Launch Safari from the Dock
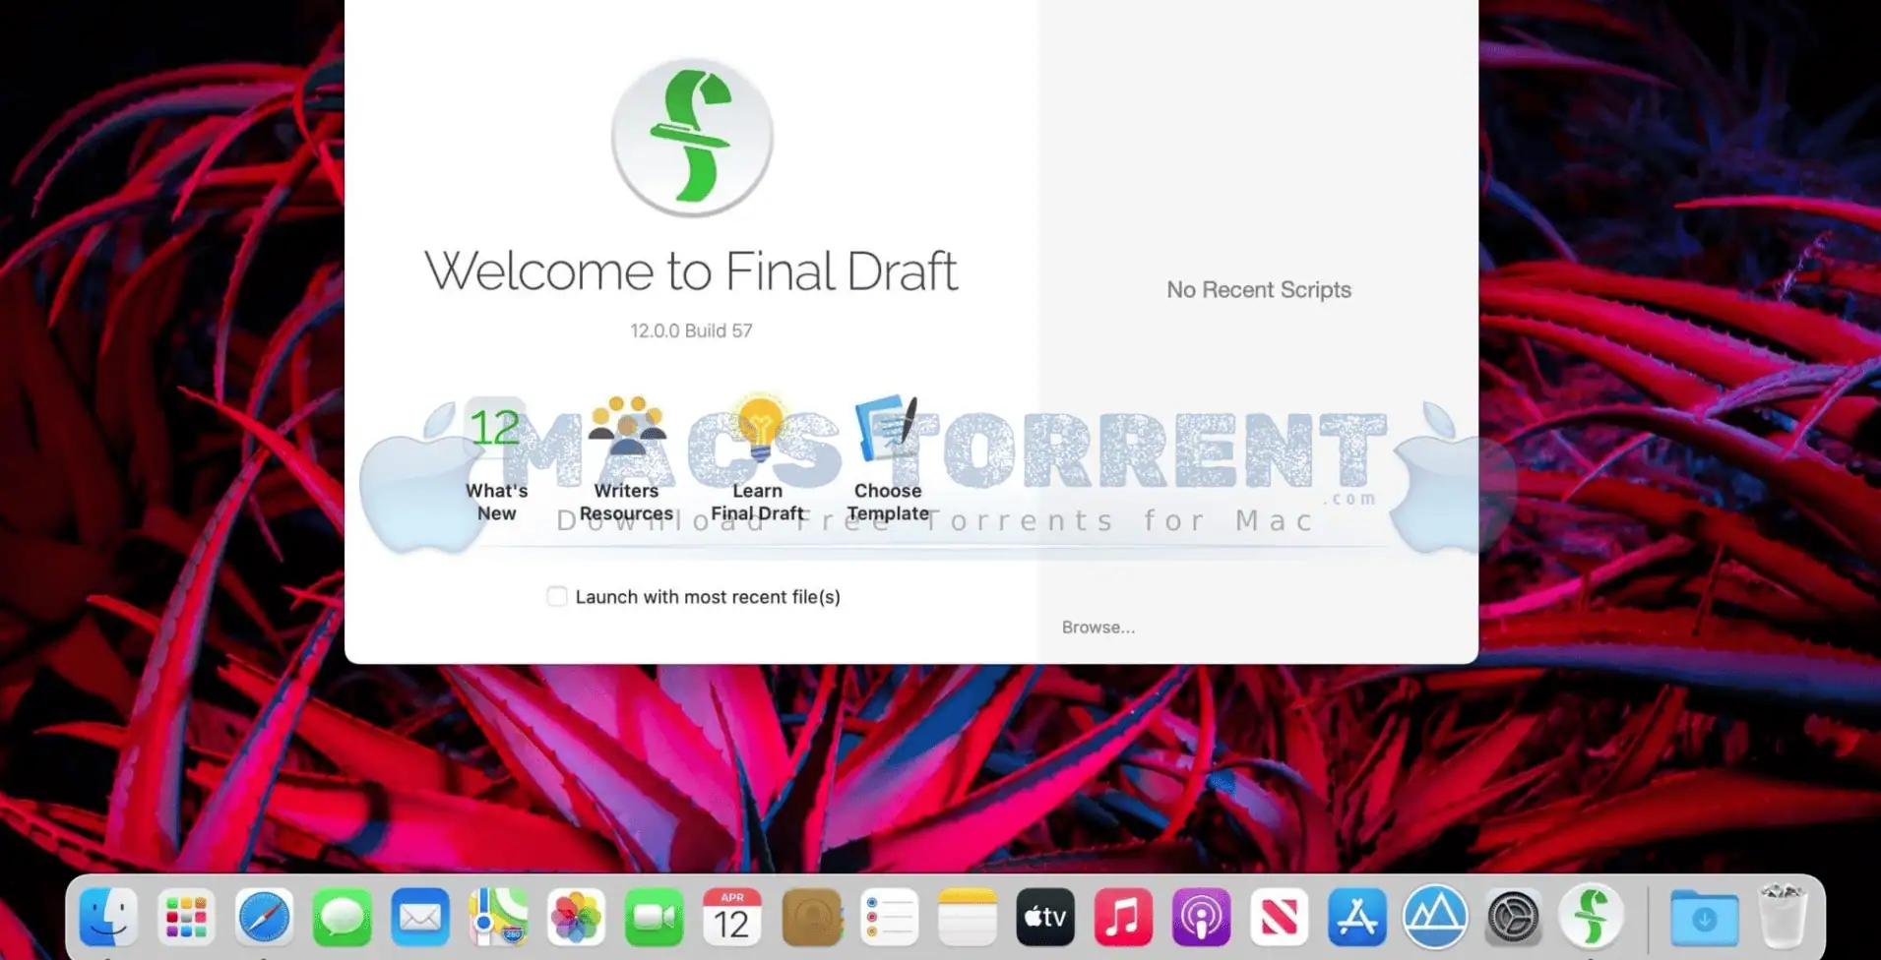 tap(264, 917)
